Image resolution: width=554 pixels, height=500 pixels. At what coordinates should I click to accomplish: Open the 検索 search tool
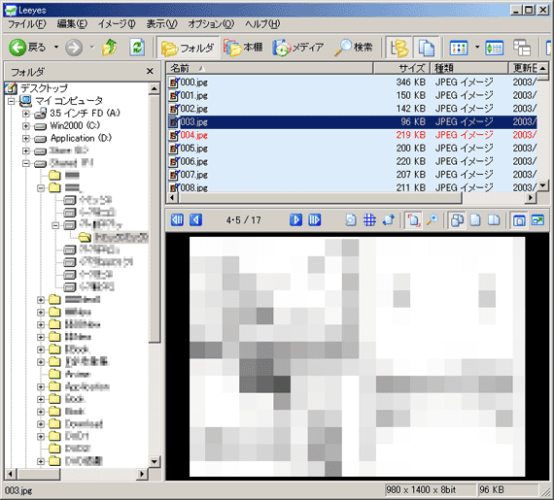coord(354,48)
